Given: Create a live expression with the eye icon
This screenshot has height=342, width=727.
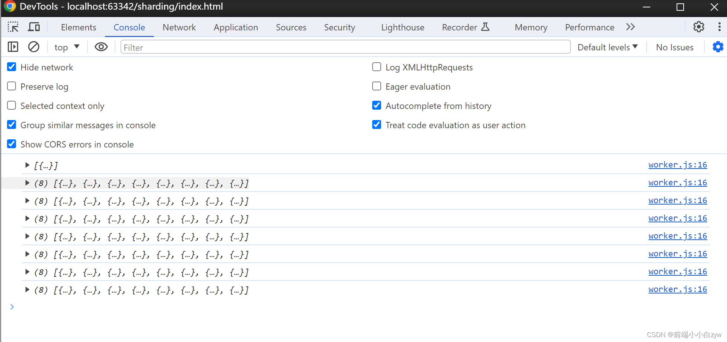Looking at the screenshot, I should 101,47.
